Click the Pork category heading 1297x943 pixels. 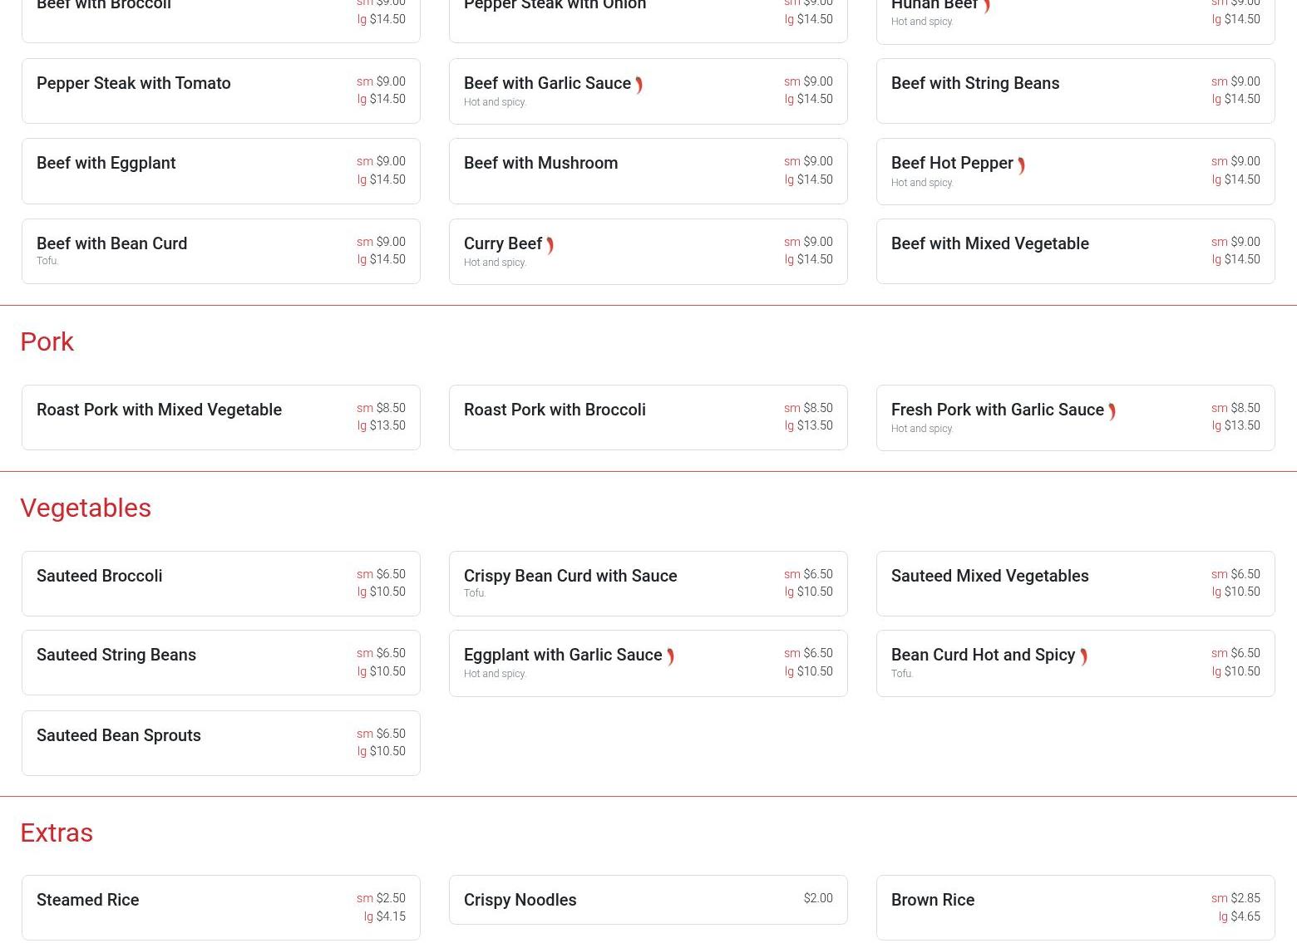tap(47, 341)
